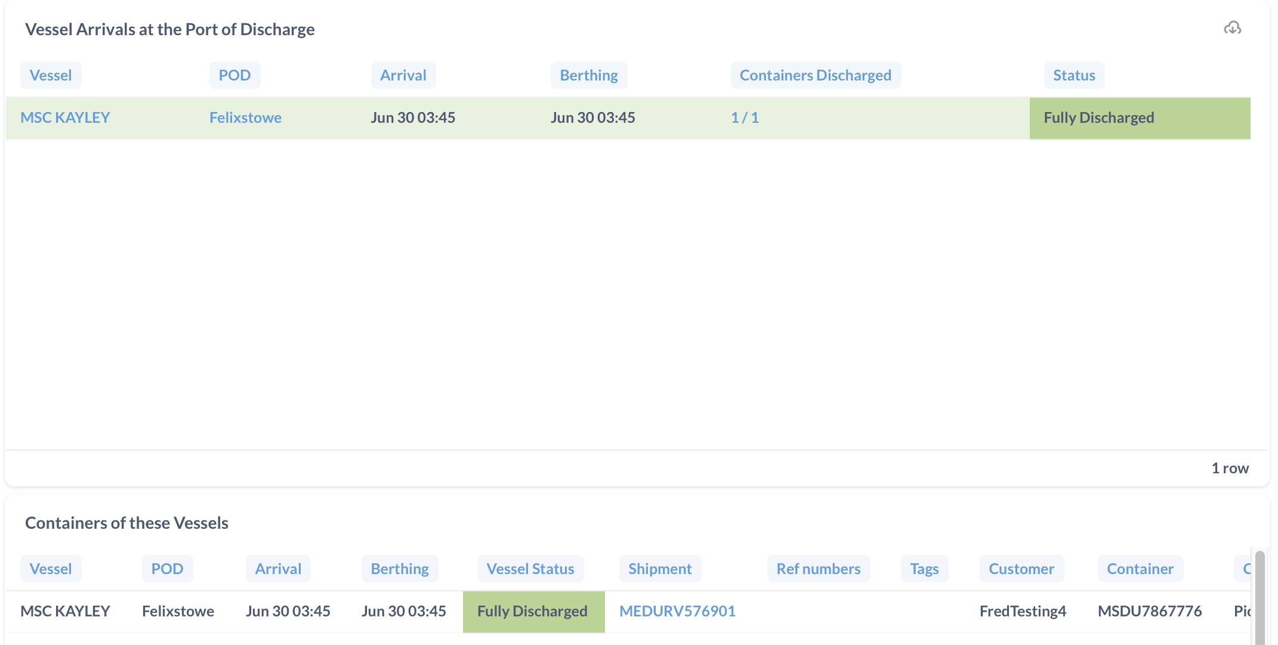Sort by Containers Discharged column
Image resolution: width=1278 pixels, height=645 pixels.
click(x=815, y=75)
